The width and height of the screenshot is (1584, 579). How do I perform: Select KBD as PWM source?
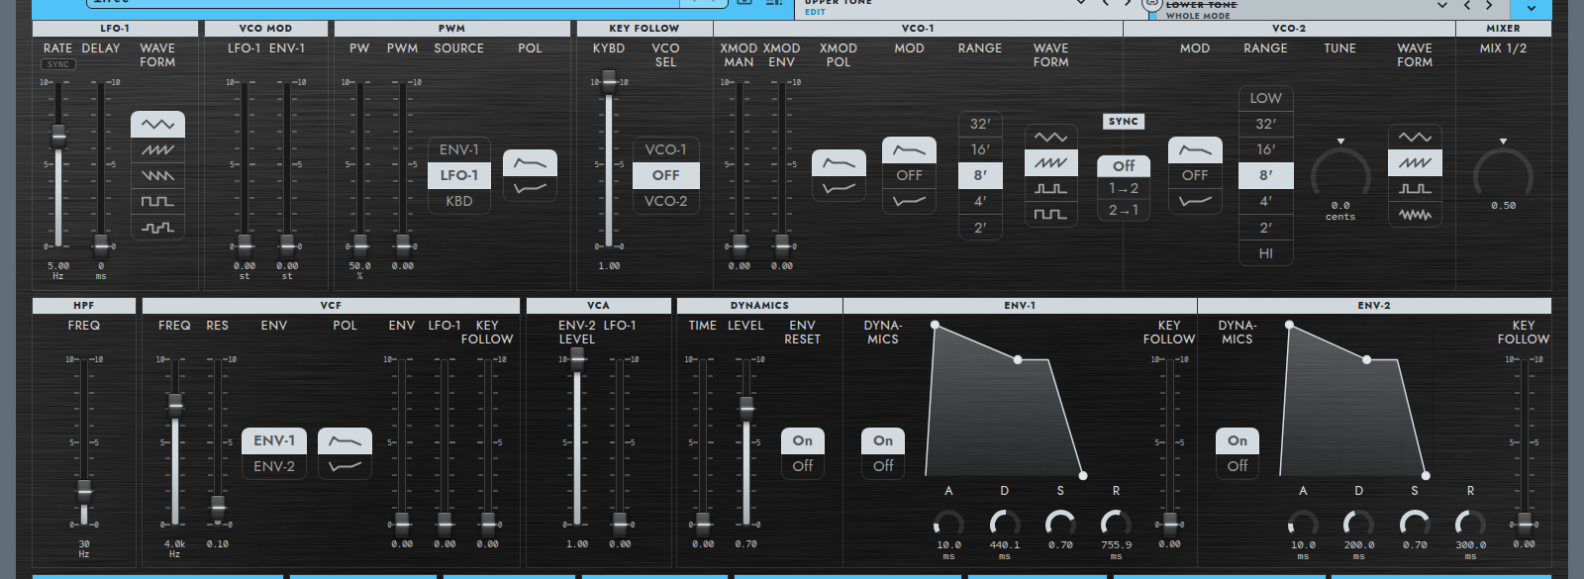click(x=459, y=201)
